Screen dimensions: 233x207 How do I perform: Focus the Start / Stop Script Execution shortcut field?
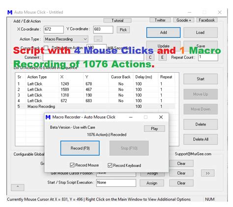pos(116,183)
